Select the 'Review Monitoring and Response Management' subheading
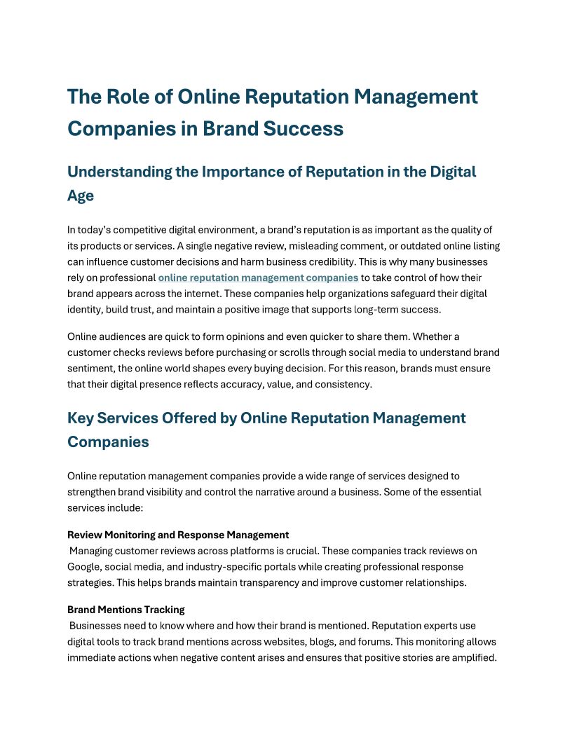The image size is (572, 740). click(x=178, y=535)
